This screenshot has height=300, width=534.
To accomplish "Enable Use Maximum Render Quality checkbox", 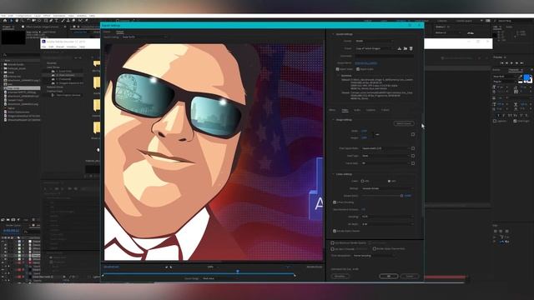I will click(x=332, y=242).
